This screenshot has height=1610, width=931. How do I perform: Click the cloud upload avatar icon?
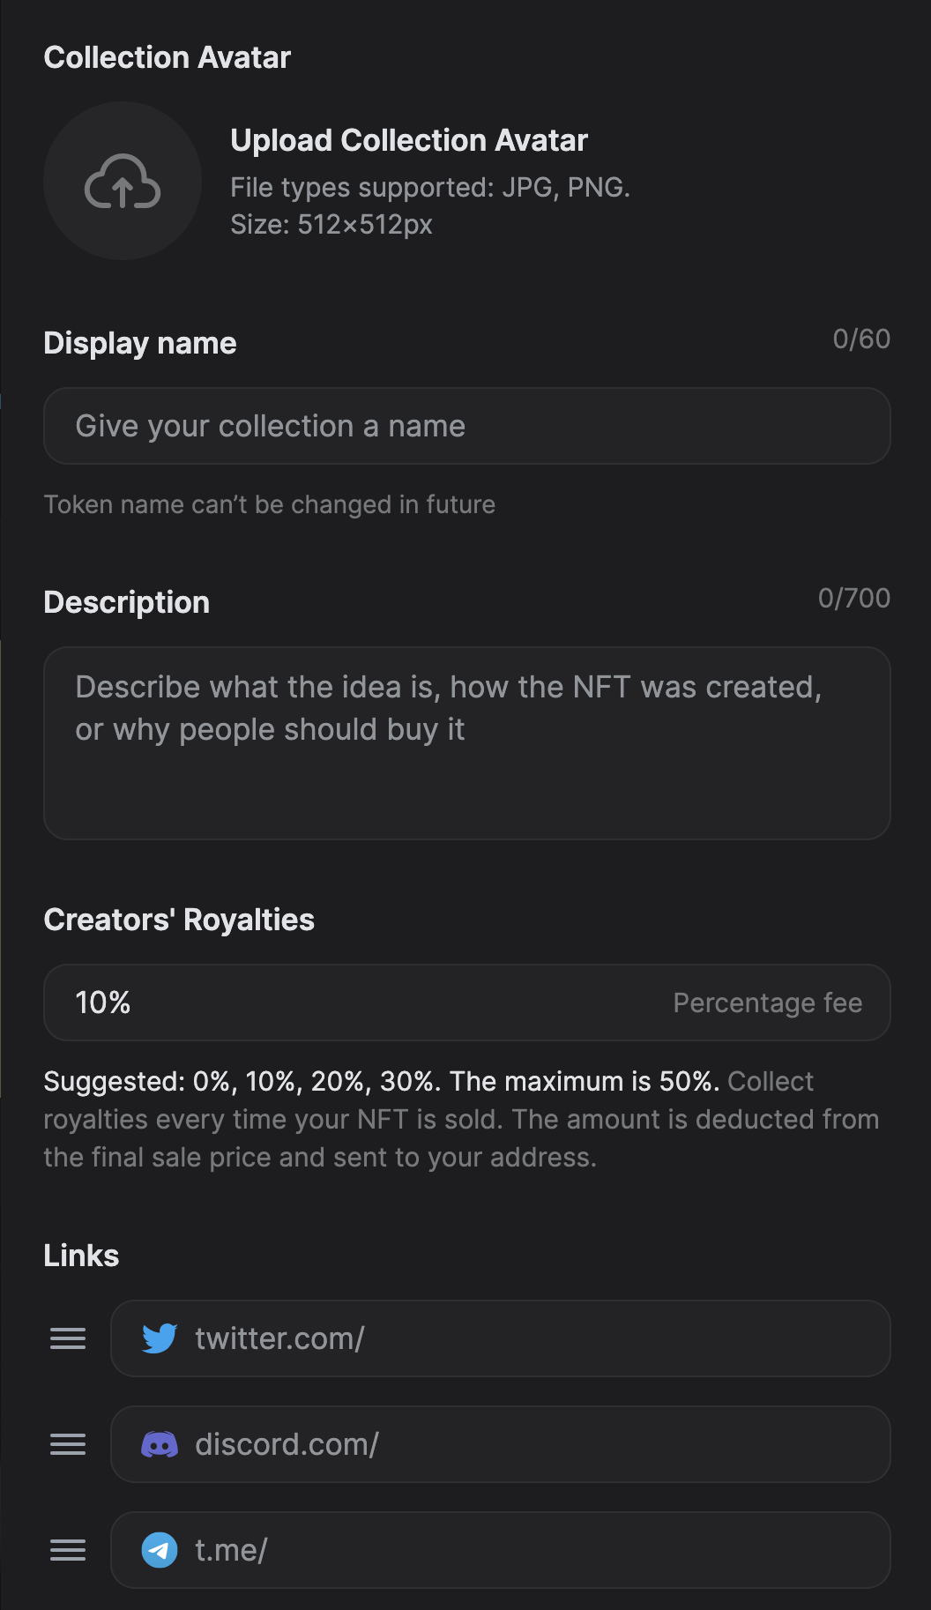(x=123, y=181)
